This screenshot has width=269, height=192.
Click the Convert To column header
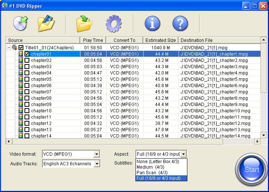pyautogui.click(x=125, y=40)
